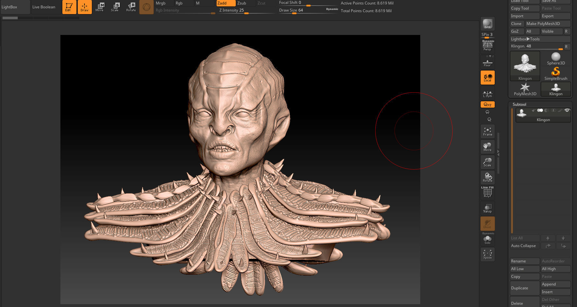Toggle Local transformations button

tap(487, 78)
